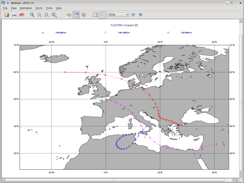Click legend text '11/09 5000.0 m'
This screenshot has height=183, width=244.
[x=61, y=33]
